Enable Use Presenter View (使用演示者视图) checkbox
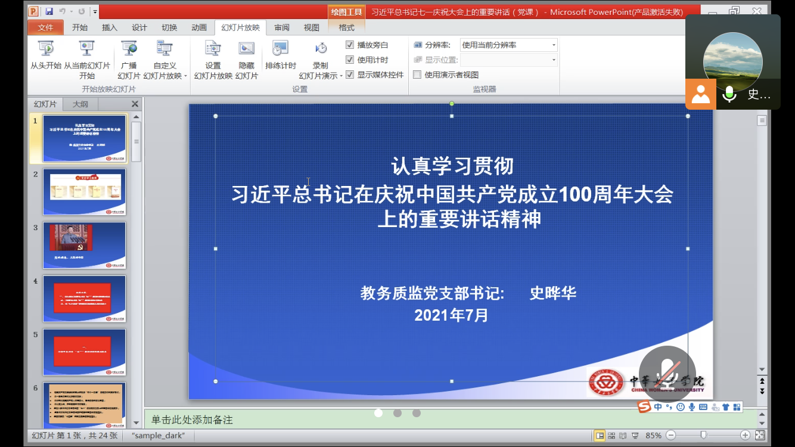Screen dimensions: 795x447 tap(417, 74)
